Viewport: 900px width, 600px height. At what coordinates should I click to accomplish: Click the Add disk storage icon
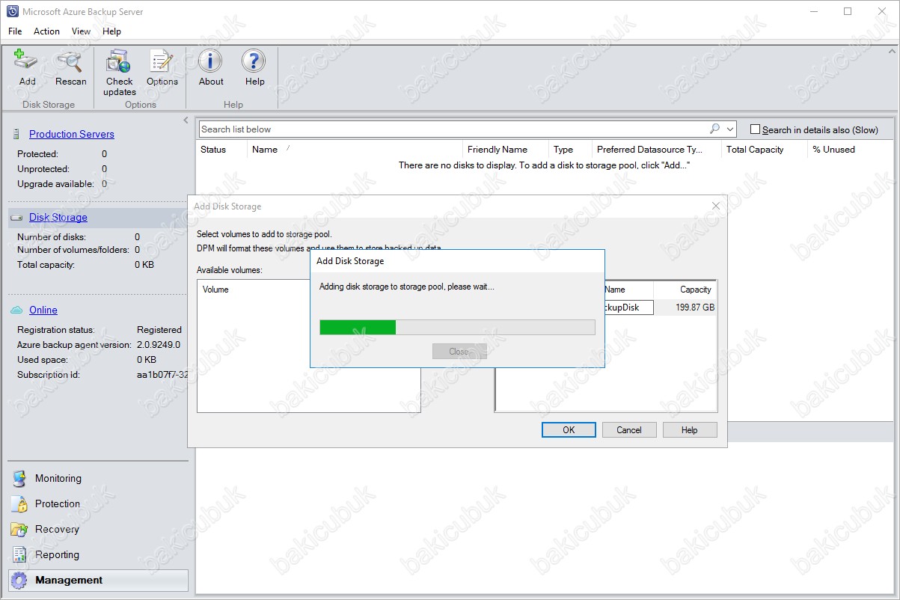click(x=27, y=61)
